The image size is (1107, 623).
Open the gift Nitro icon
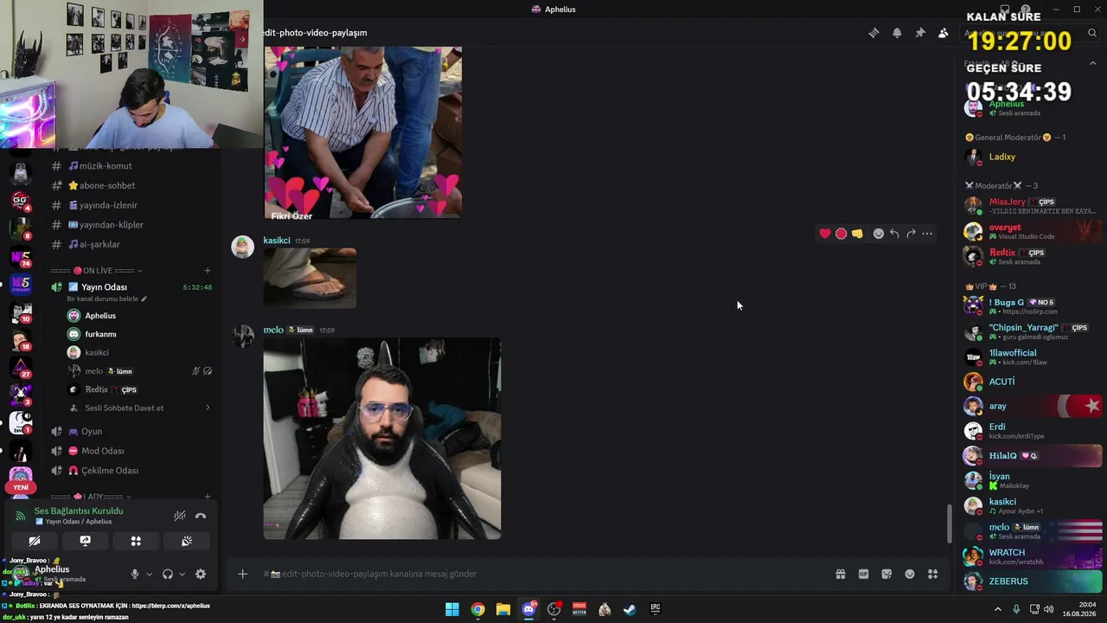(840, 574)
